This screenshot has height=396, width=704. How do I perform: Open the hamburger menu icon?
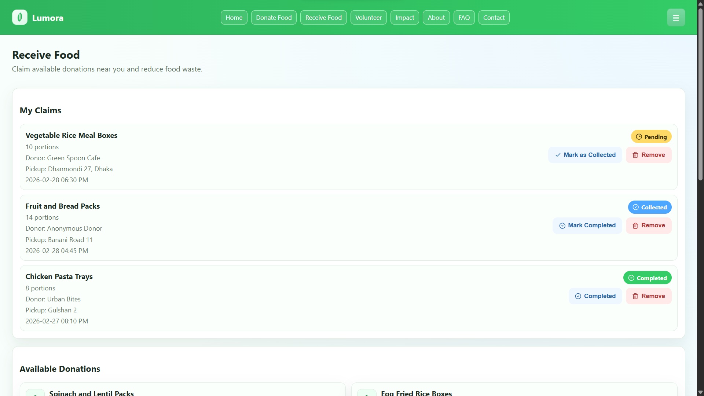click(x=676, y=18)
